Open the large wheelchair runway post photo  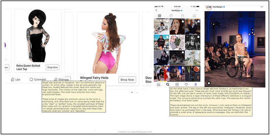coord(235,49)
